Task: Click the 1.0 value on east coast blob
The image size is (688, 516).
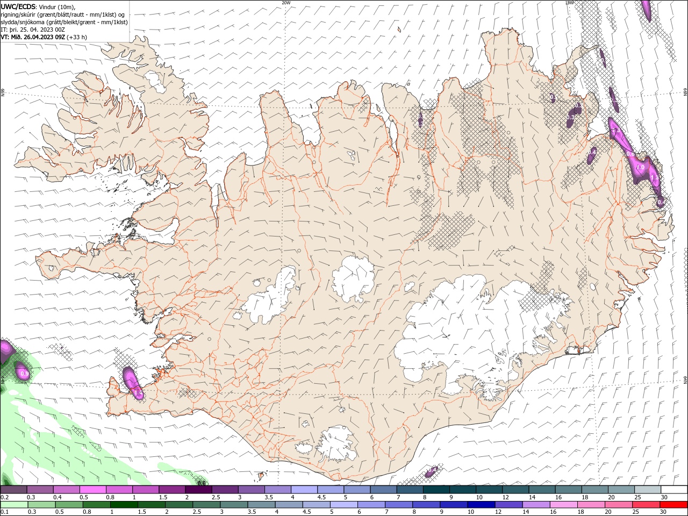Action: click(x=641, y=167)
